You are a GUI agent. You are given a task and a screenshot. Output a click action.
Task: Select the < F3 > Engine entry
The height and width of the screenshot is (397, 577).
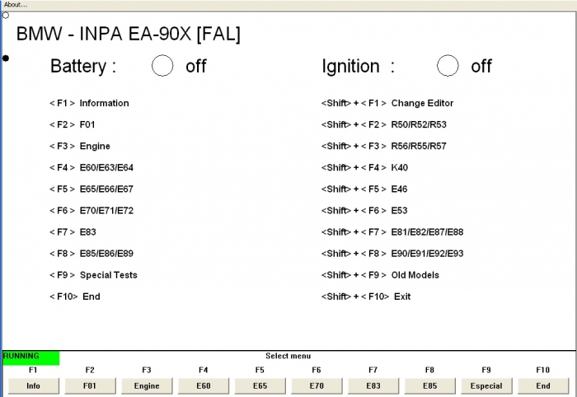[x=80, y=146]
